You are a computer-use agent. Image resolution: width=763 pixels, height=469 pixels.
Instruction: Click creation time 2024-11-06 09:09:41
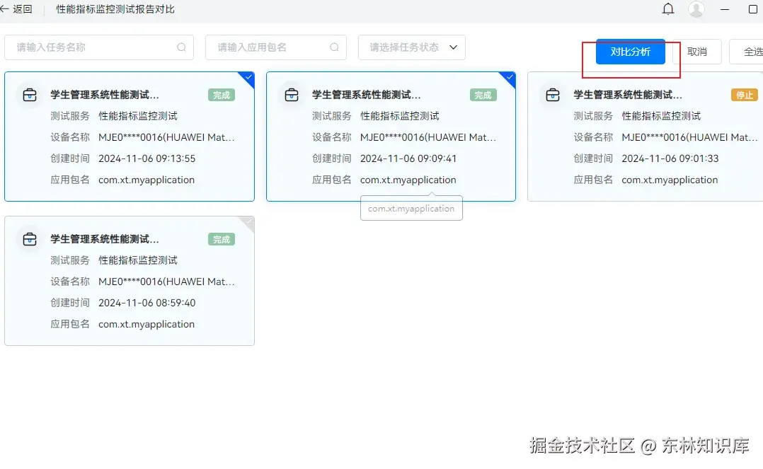point(408,158)
